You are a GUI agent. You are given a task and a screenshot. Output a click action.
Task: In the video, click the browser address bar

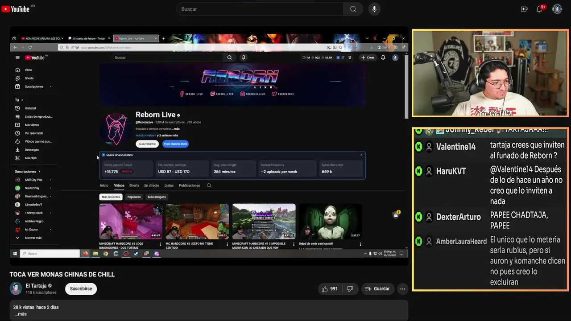point(201,47)
